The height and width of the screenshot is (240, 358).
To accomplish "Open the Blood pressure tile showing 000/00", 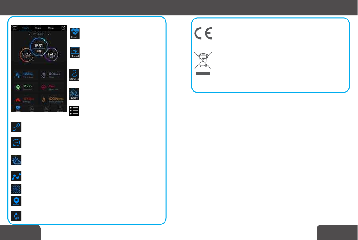I will click(x=53, y=100).
